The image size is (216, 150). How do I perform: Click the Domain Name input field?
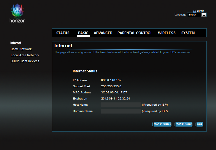click(x=121, y=111)
